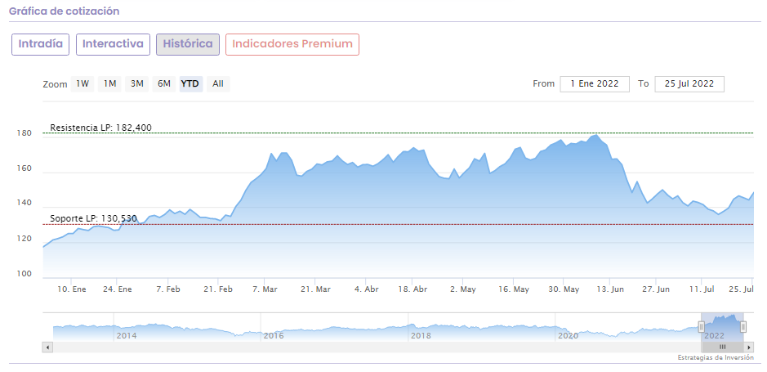Click the highlighted 2022 navigator selection

(x=722, y=325)
